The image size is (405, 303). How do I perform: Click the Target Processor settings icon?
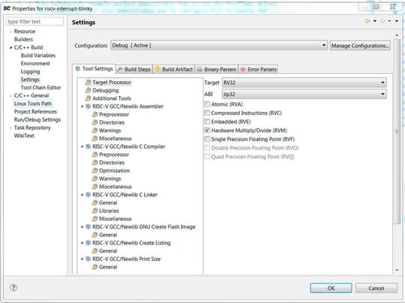click(x=88, y=82)
